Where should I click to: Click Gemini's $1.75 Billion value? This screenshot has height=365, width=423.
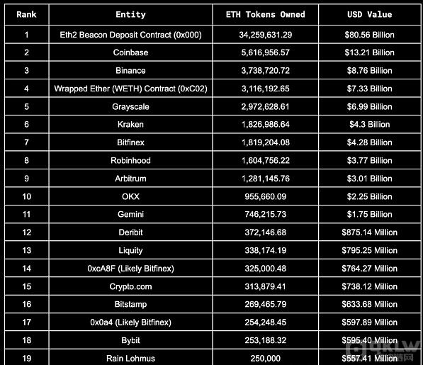pos(370,215)
